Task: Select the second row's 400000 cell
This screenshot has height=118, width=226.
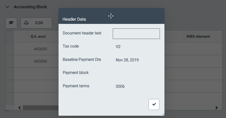Action: [x=40, y=61]
